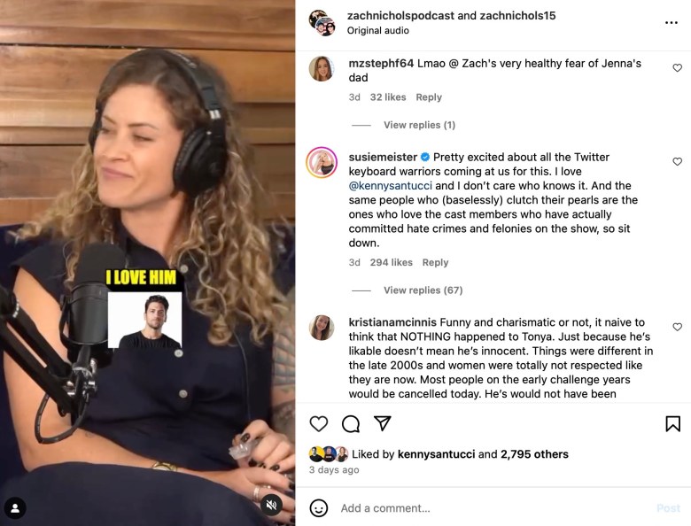The height and width of the screenshot is (526, 691).
Task: Like the post with the heart icon
Action: click(319, 424)
